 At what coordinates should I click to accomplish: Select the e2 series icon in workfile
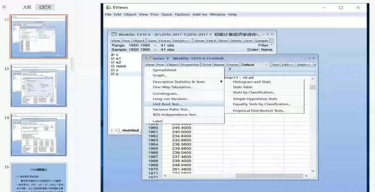(112, 62)
